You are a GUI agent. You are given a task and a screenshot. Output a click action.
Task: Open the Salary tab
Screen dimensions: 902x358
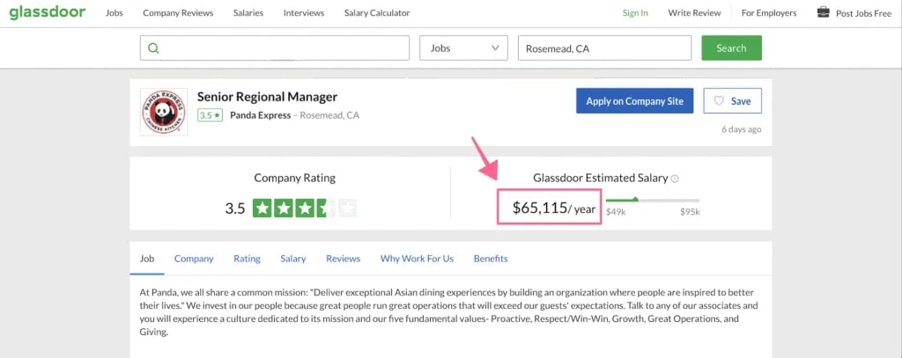tap(292, 259)
